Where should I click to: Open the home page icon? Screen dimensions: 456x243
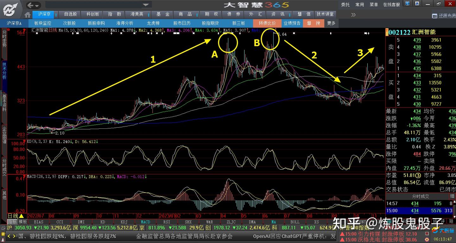click(28, 15)
